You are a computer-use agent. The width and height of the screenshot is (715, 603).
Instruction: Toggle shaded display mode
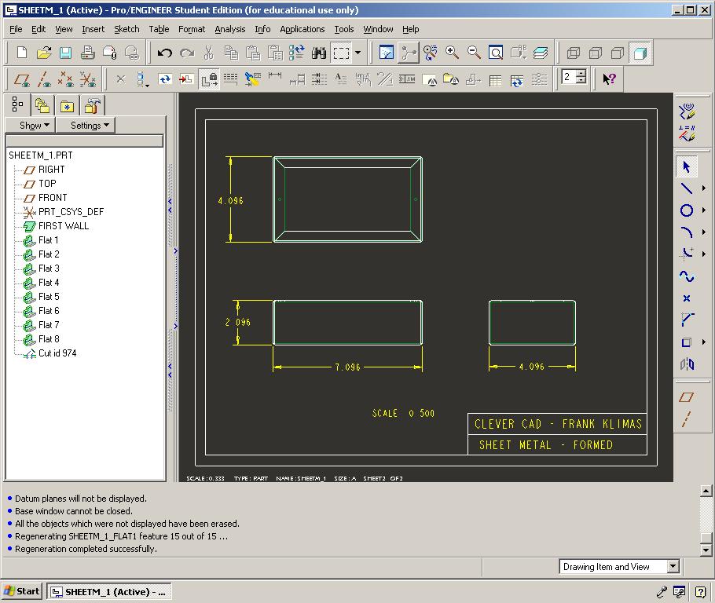(x=640, y=53)
